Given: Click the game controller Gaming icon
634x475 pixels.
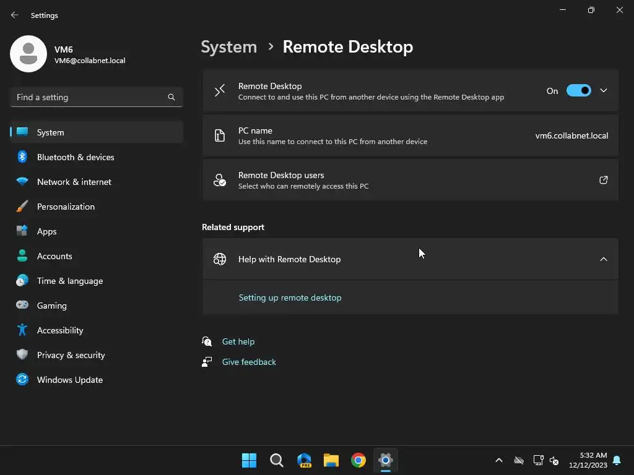Looking at the screenshot, I should pos(22,305).
